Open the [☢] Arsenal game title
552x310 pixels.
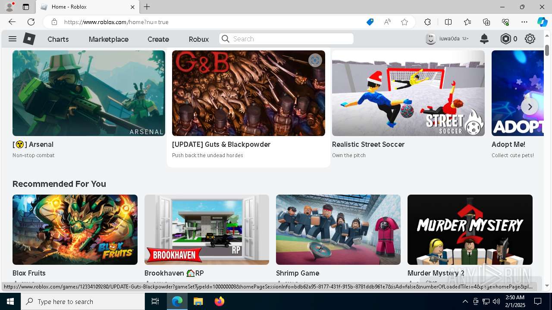pyautogui.click(x=33, y=144)
